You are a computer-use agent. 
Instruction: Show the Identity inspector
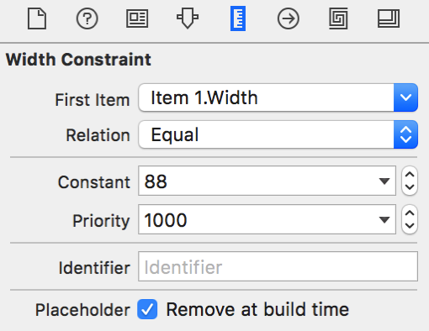[x=137, y=18]
